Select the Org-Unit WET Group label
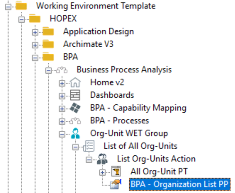This screenshot has height=193, width=235. pos(129,134)
